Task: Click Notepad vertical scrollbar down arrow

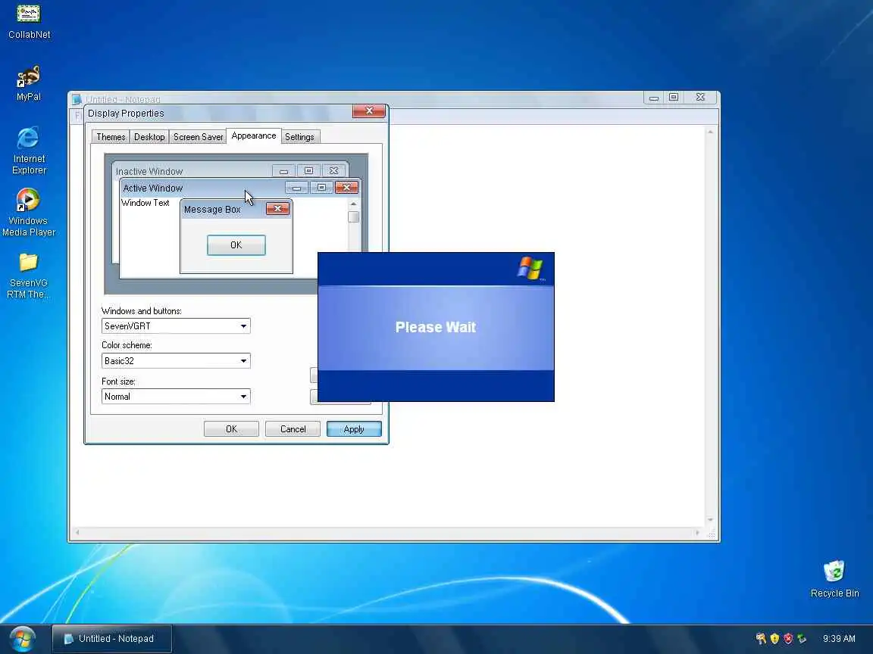Action: point(710,520)
